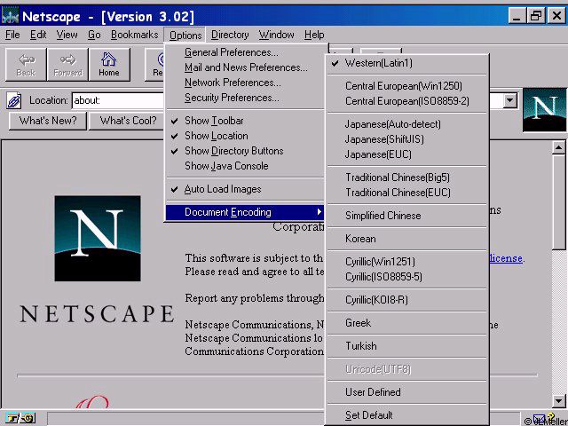Viewport: 568px width, 426px height.
Task: Open the Directory menu
Action: pos(230,35)
